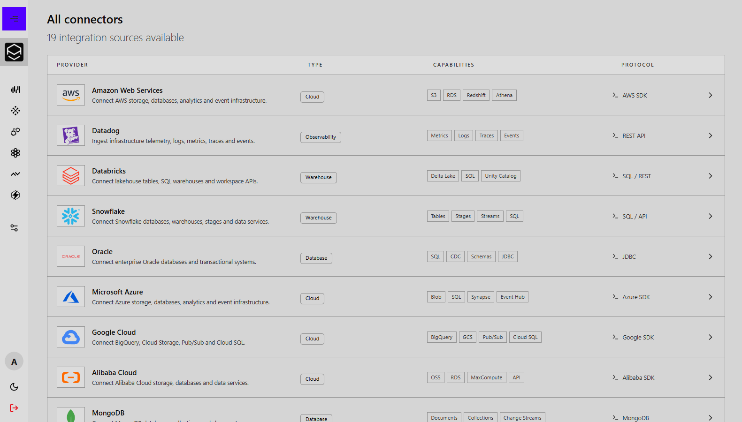Open the user avatar labeled A

click(14, 362)
